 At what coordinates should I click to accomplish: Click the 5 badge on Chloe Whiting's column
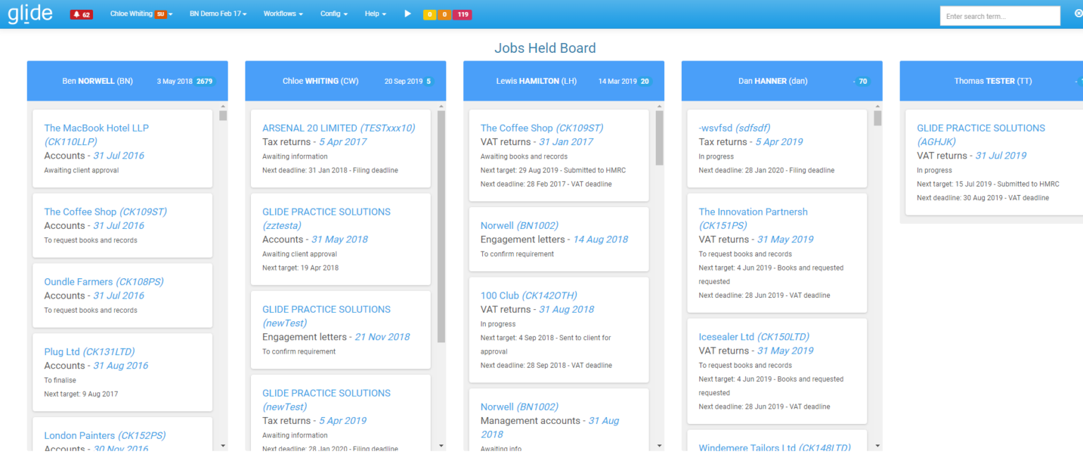[430, 81]
